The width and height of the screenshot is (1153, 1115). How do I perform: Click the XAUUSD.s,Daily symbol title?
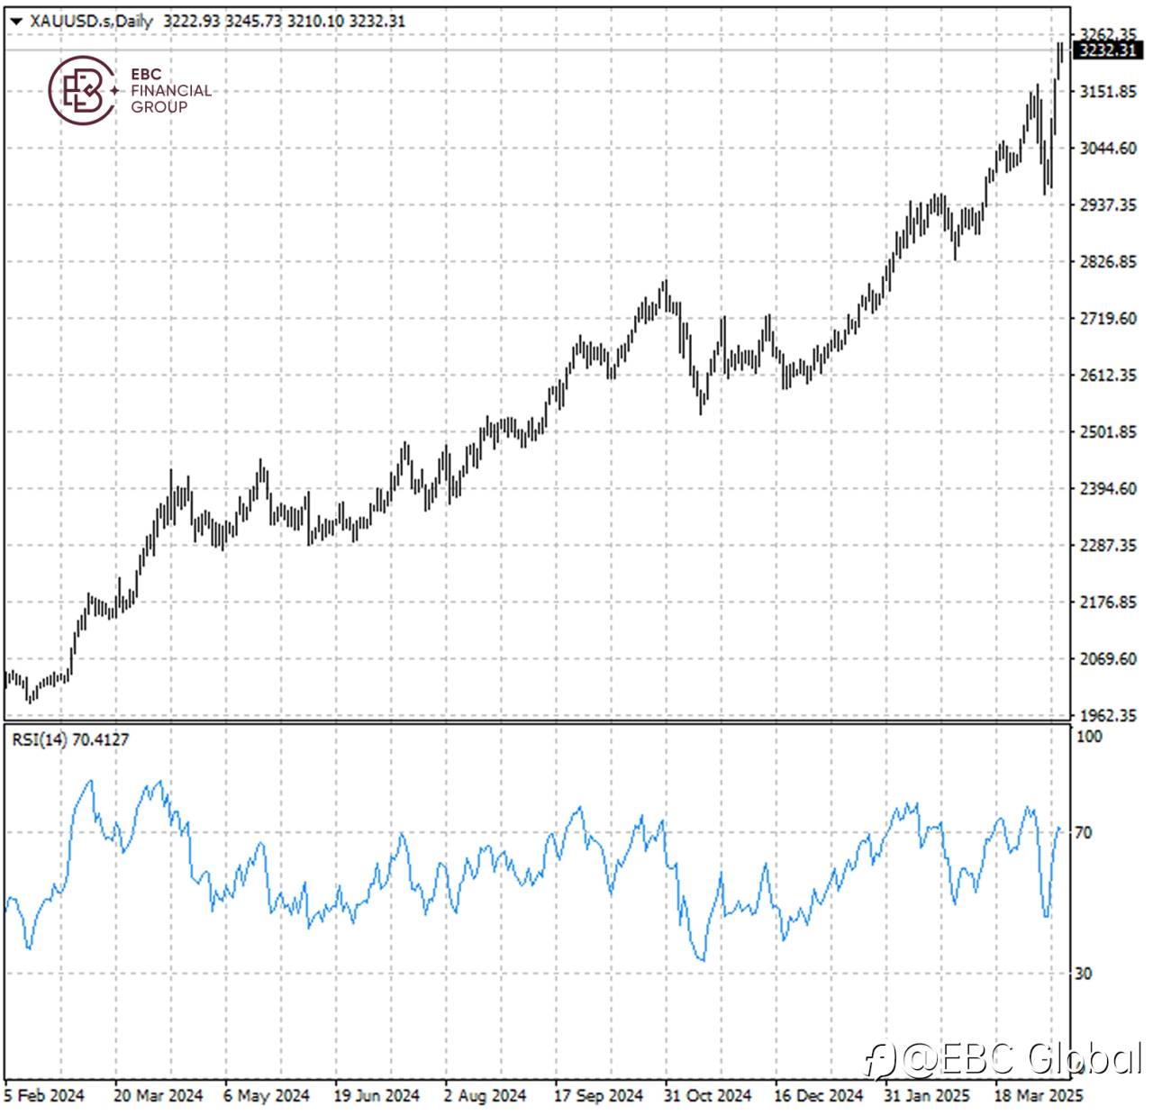coord(91,21)
